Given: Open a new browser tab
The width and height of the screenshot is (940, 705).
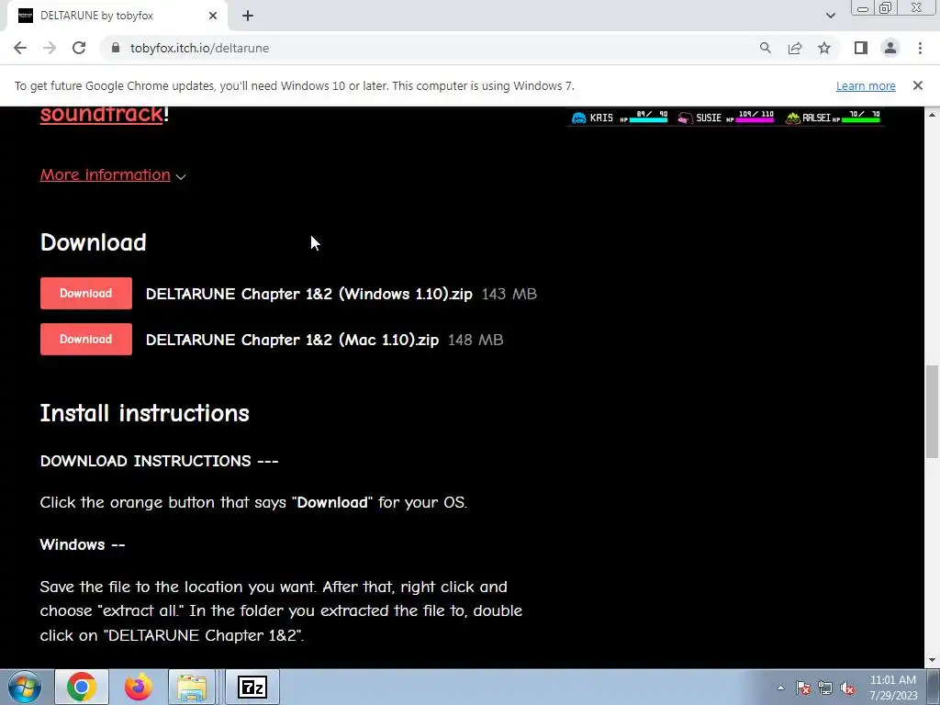Looking at the screenshot, I should click(248, 17).
